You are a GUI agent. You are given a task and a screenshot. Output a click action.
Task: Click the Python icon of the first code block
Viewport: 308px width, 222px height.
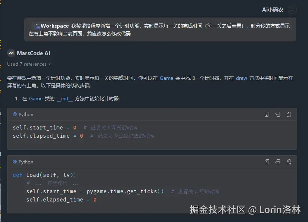15,114
